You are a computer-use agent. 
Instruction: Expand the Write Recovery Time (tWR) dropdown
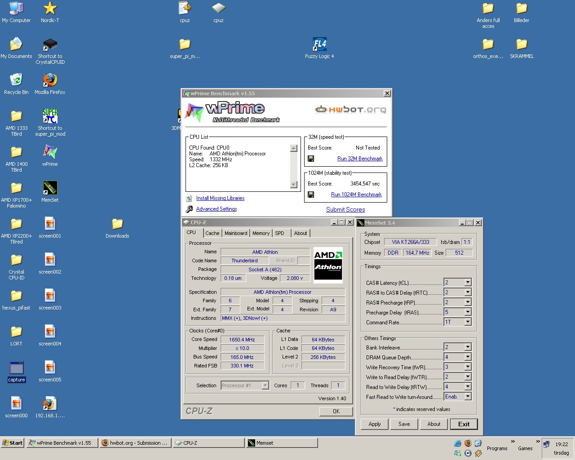tap(468, 367)
